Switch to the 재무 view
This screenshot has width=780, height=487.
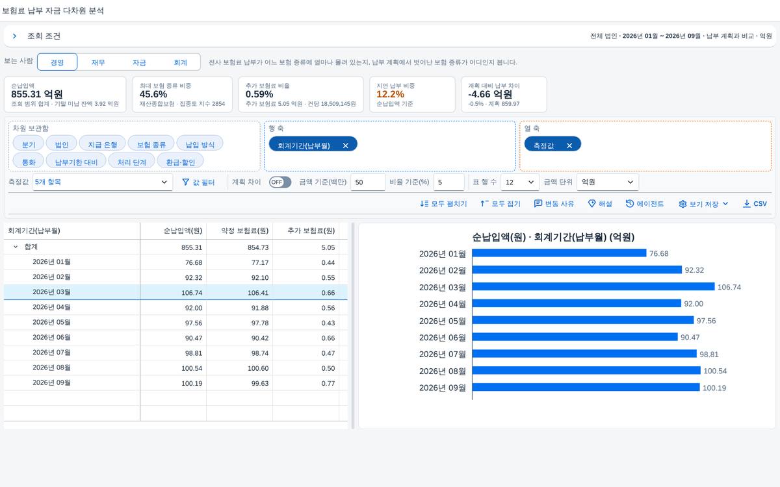[98, 62]
